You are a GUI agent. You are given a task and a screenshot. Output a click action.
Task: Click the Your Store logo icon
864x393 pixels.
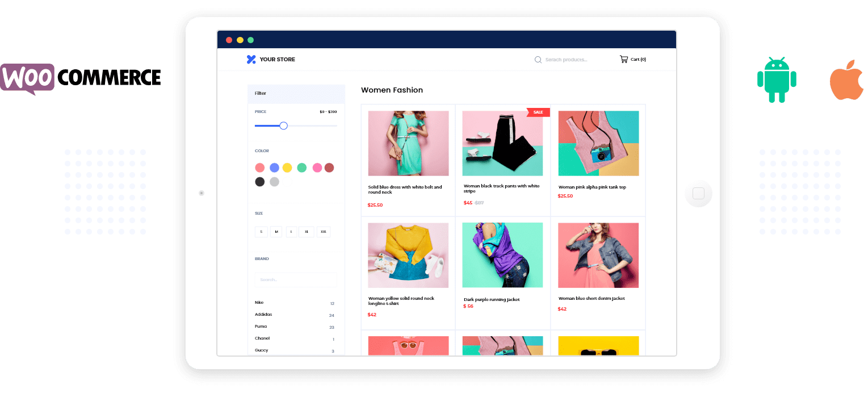(x=251, y=59)
